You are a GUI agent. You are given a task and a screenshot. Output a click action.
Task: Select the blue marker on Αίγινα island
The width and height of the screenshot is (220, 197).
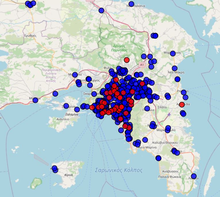pos(55,169)
